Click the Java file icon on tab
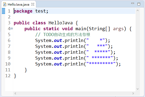 tap(5, 4)
